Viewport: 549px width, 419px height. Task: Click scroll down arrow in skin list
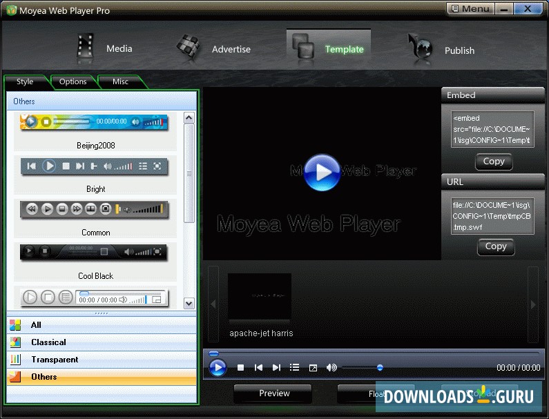(189, 303)
